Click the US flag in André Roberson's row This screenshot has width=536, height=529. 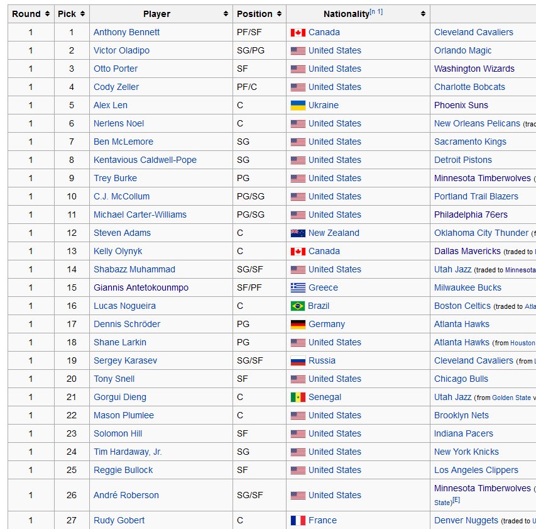click(298, 495)
